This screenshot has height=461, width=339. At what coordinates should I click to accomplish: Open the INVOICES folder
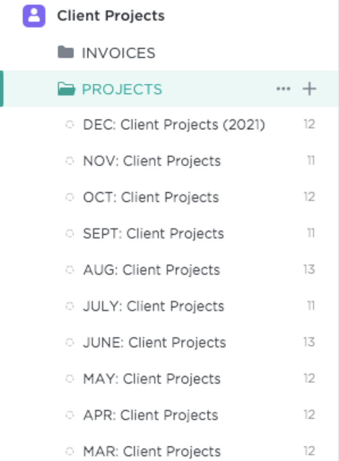119,53
